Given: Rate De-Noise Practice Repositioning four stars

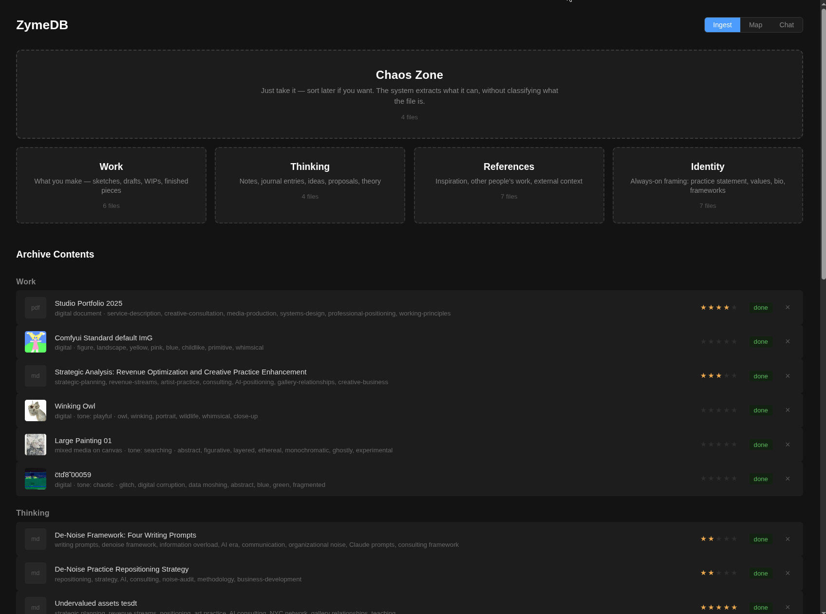Looking at the screenshot, I should [727, 573].
